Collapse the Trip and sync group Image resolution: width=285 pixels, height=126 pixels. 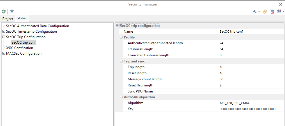pos(121,61)
